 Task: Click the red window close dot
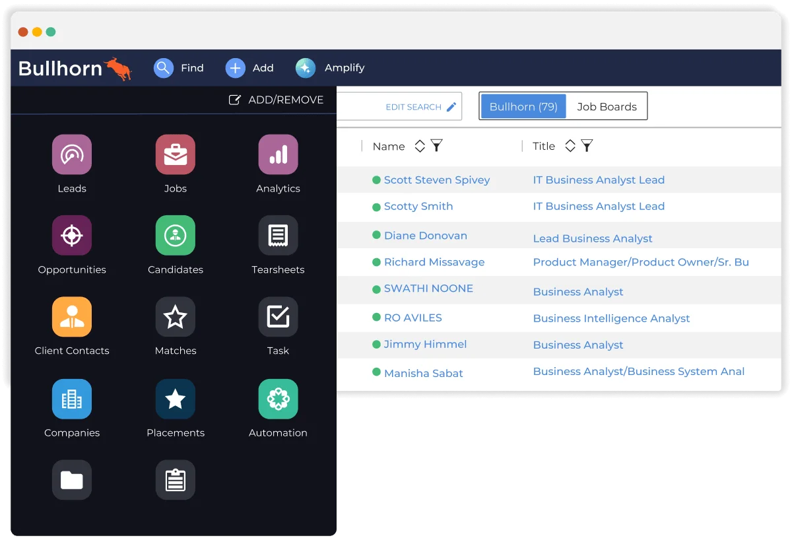point(23,32)
